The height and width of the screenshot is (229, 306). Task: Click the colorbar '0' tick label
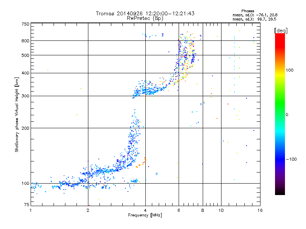pos(287,115)
